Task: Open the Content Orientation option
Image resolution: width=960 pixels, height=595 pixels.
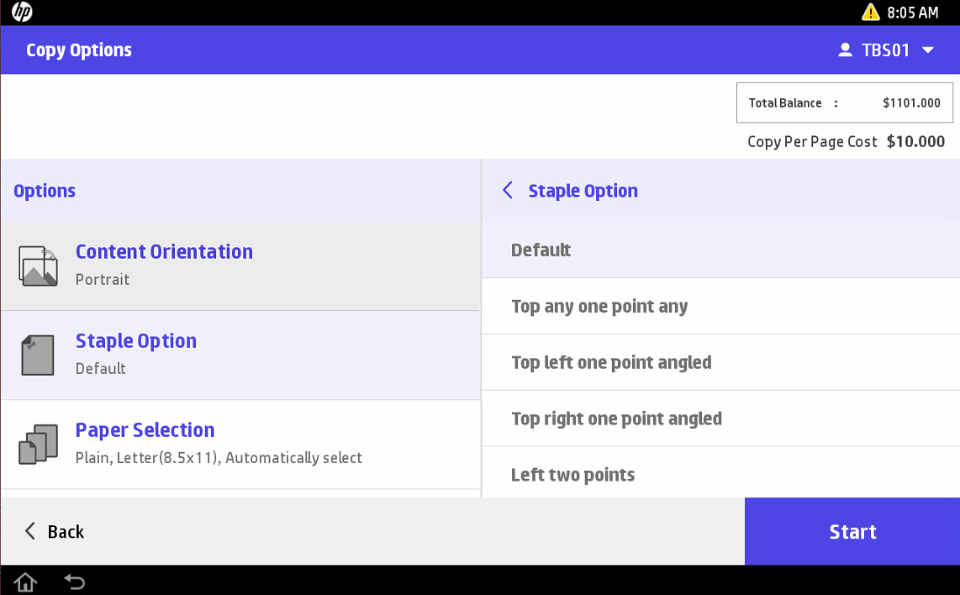Action: pyautogui.click(x=240, y=266)
